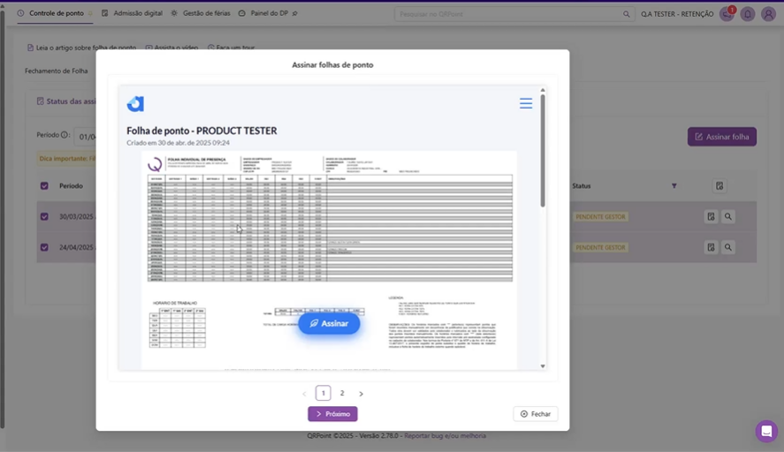Screen dimensions: 784x452
Task: Click the sheet icon in 24/04/2025 row
Action: [x=711, y=247]
